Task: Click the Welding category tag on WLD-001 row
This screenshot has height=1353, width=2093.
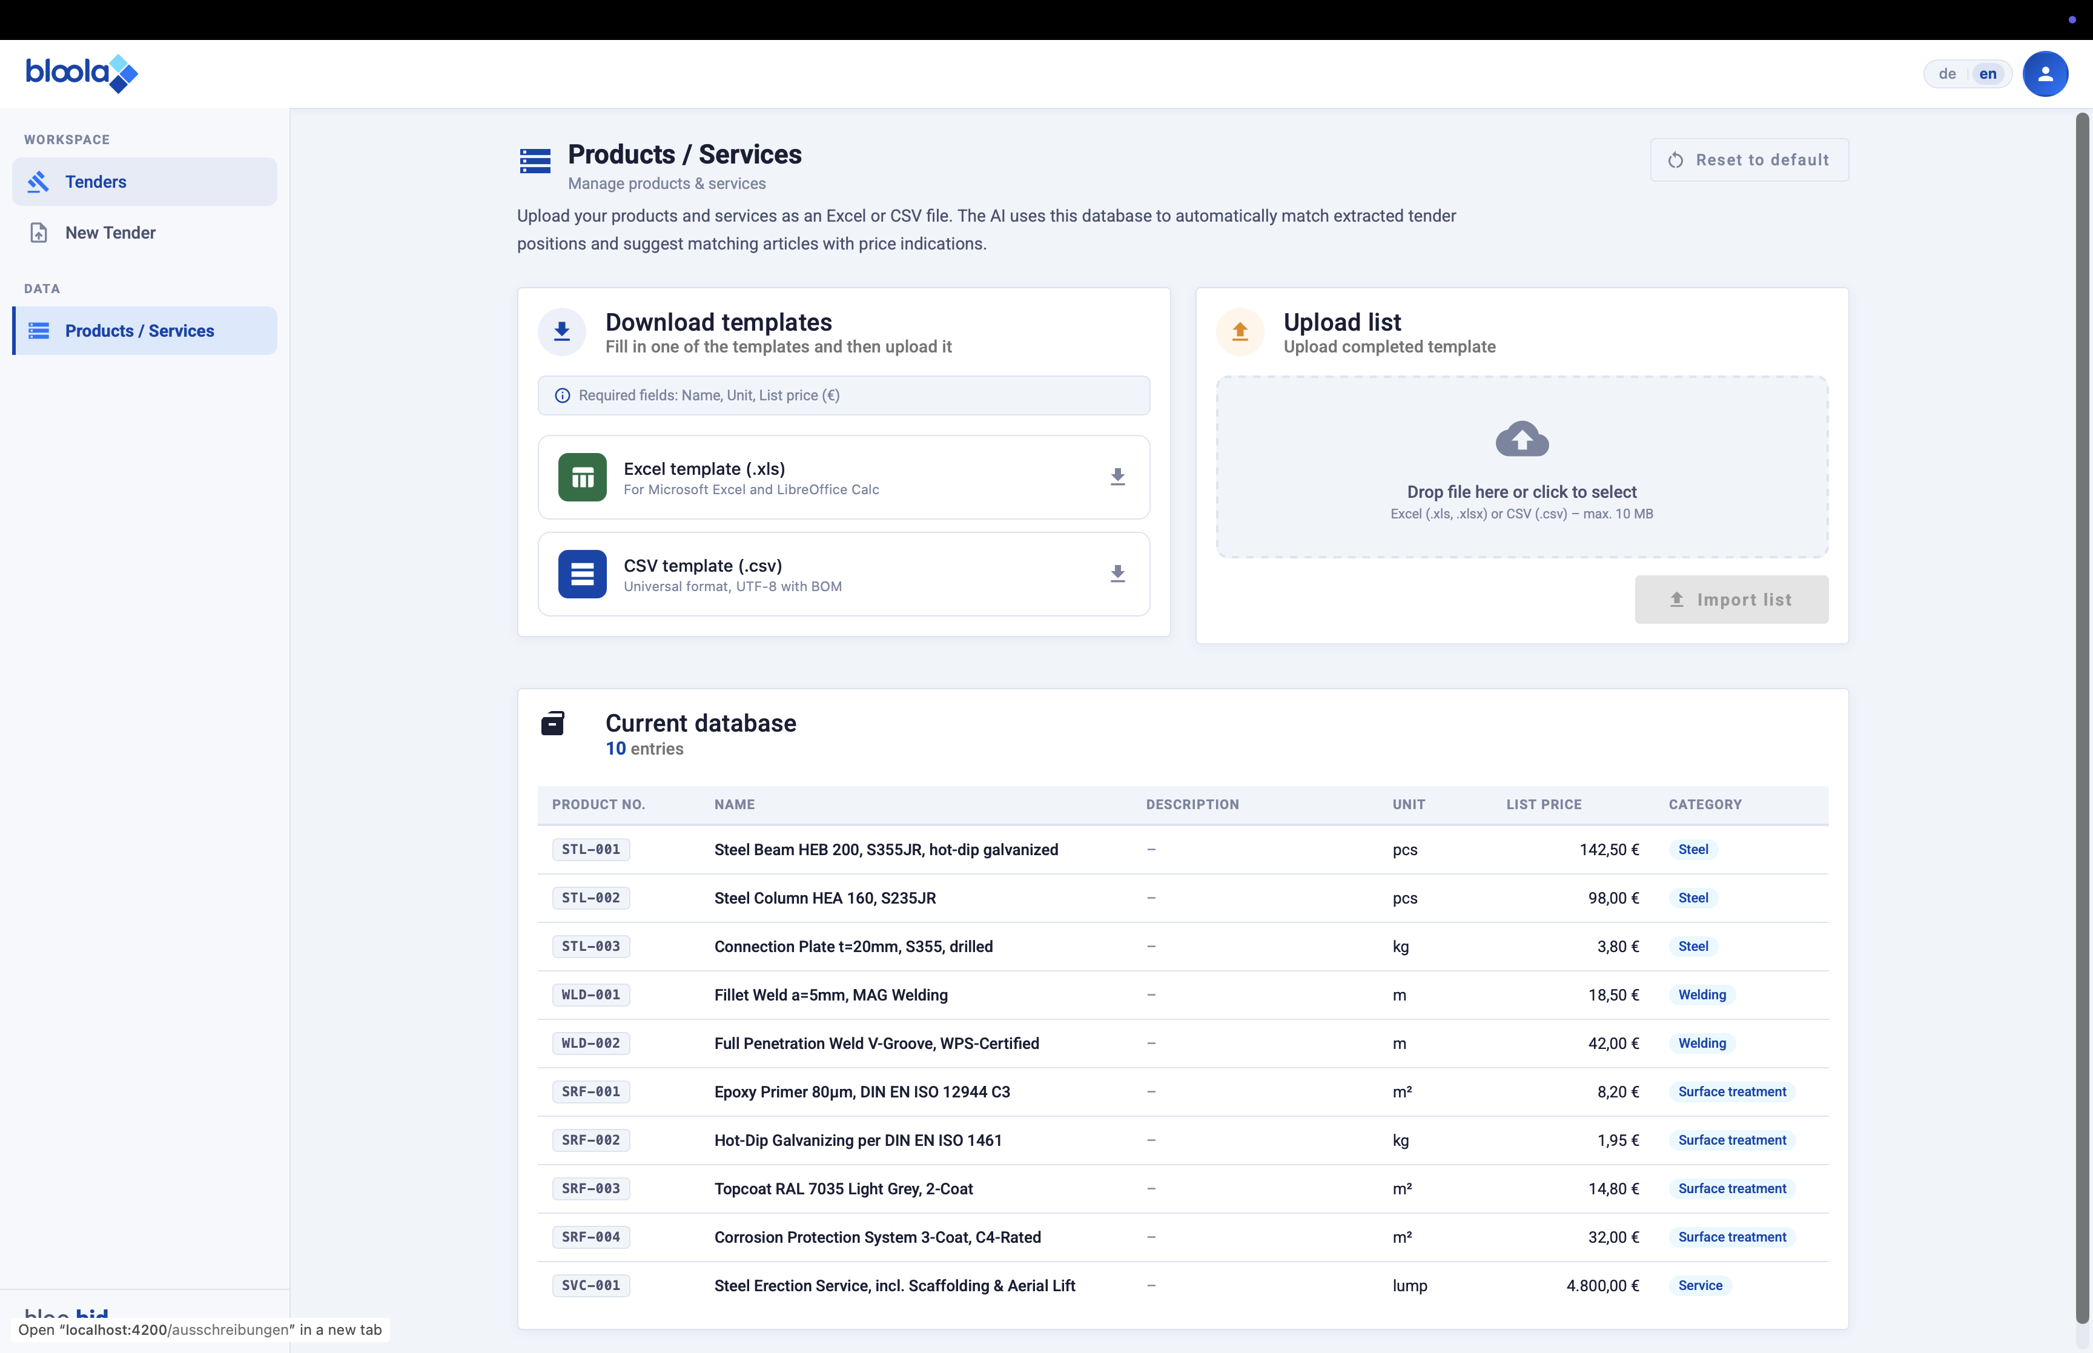Action: 1701,994
